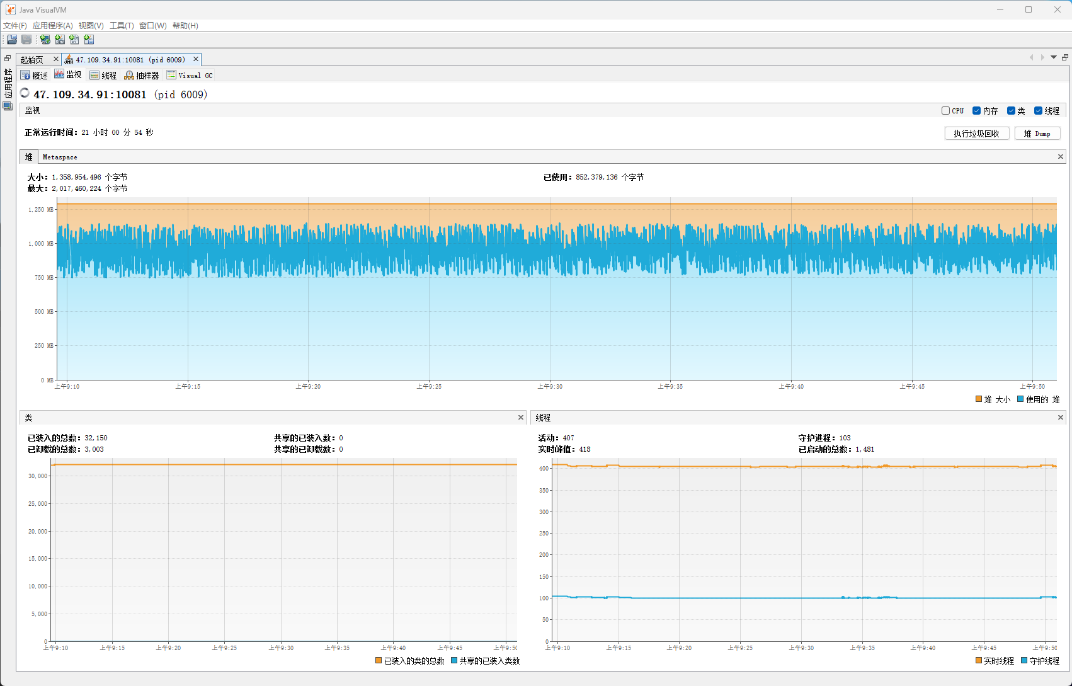Open the 应用程序(A) menu
This screenshot has width=1072, height=686.
[x=52, y=26]
